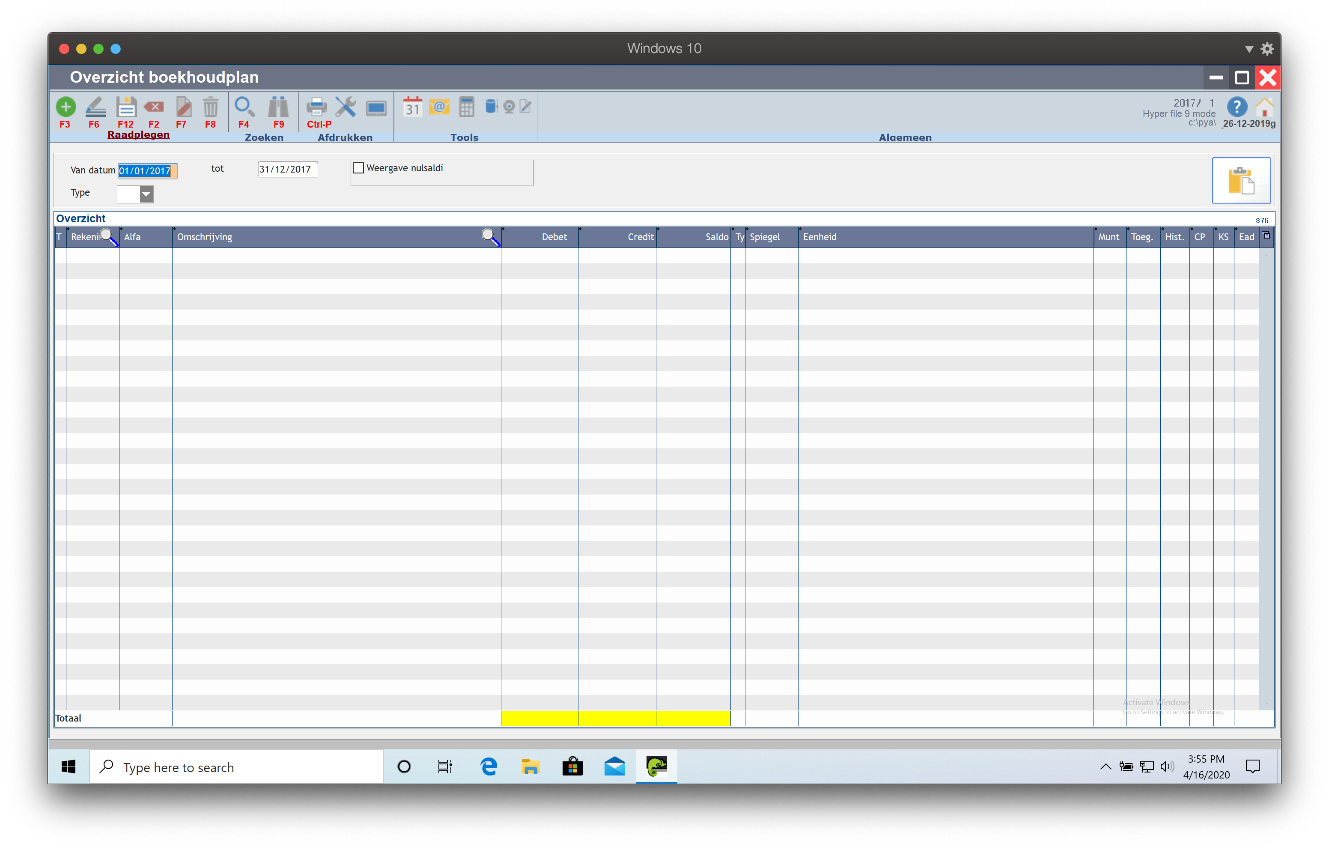The width and height of the screenshot is (1329, 847).
Task: Click the green plus F3 add icon
Action: 66,107
